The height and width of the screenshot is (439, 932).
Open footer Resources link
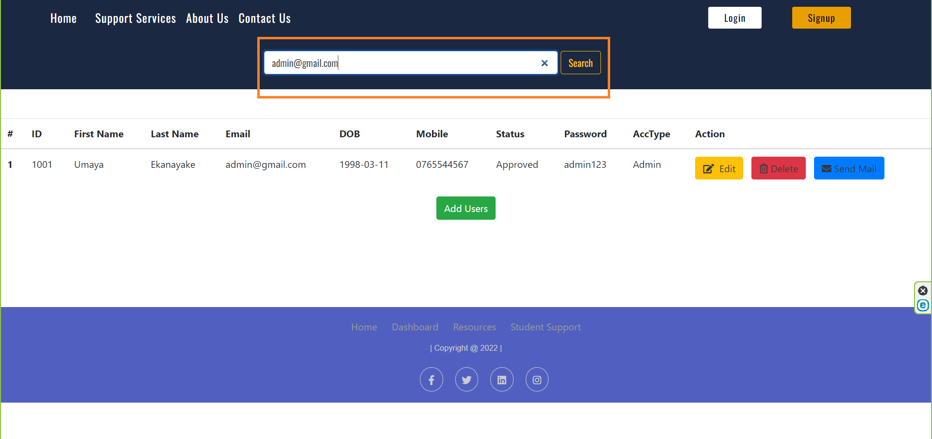[x=475, y=327]
